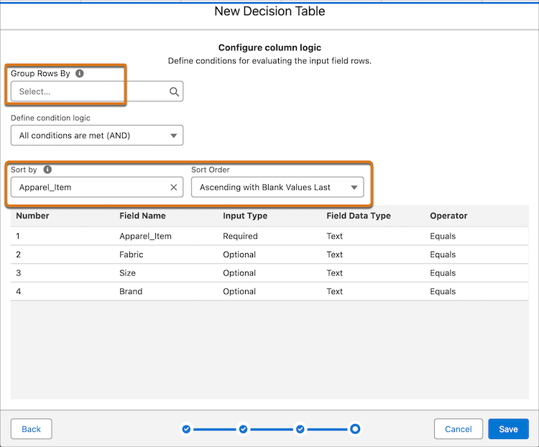Select the Size field row

point(127,273)
